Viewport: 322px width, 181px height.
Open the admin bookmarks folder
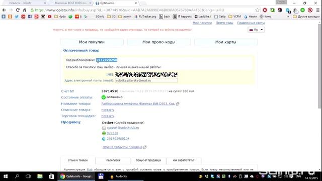click(x=125, y=17)
